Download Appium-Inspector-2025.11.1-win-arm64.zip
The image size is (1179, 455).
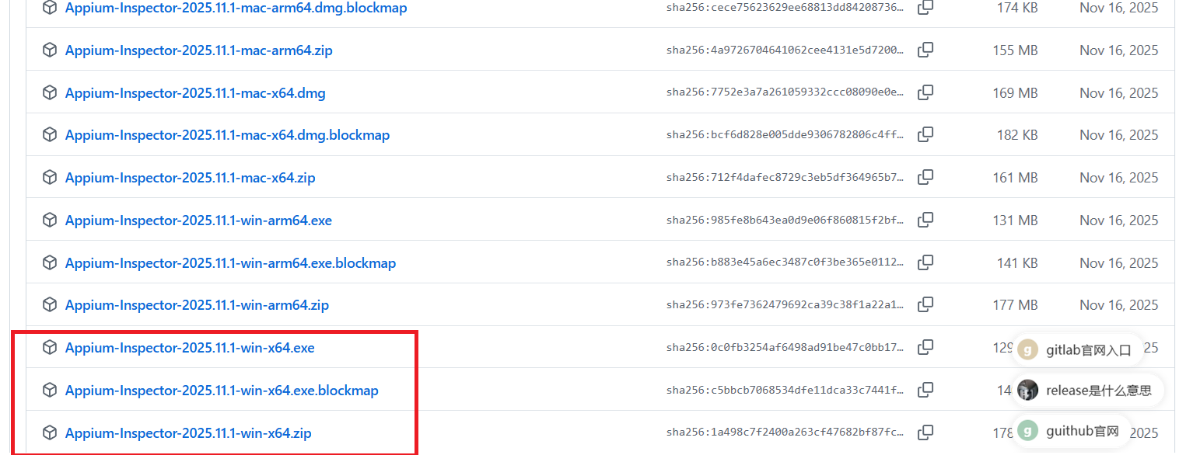pyautogui.click(x=197, y=304)
